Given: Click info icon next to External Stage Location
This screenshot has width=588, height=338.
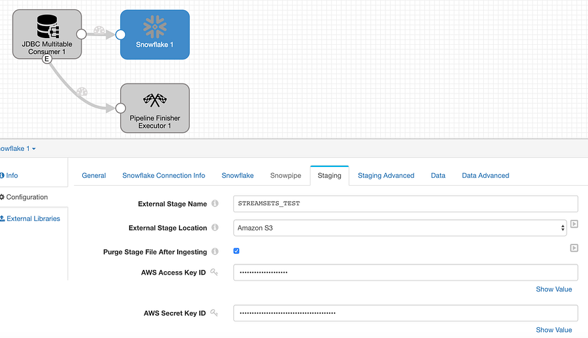Looking at the screenshot, I should 215,227.
